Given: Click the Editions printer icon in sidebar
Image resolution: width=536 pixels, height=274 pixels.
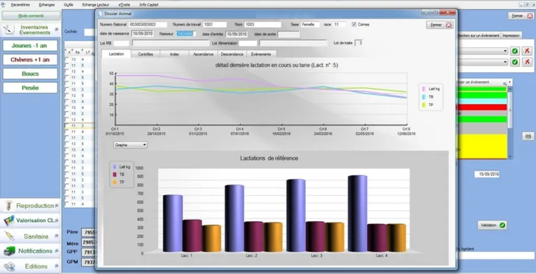Looking at the screenshot, I should coord(9,266).
